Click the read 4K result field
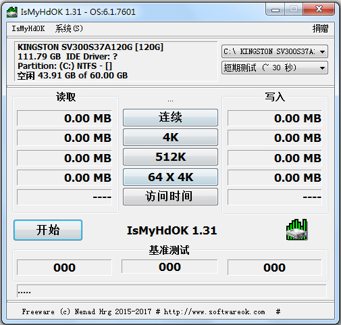The height and width of the screenshot is (325, 341). coord(64,138)
